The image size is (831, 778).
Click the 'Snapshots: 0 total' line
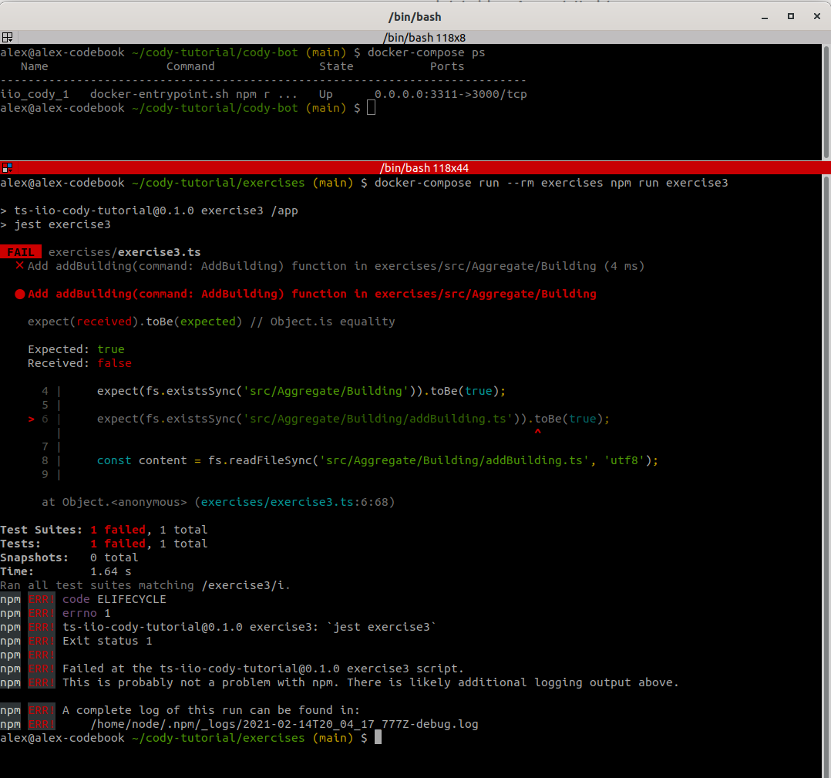tap(69, 557)
